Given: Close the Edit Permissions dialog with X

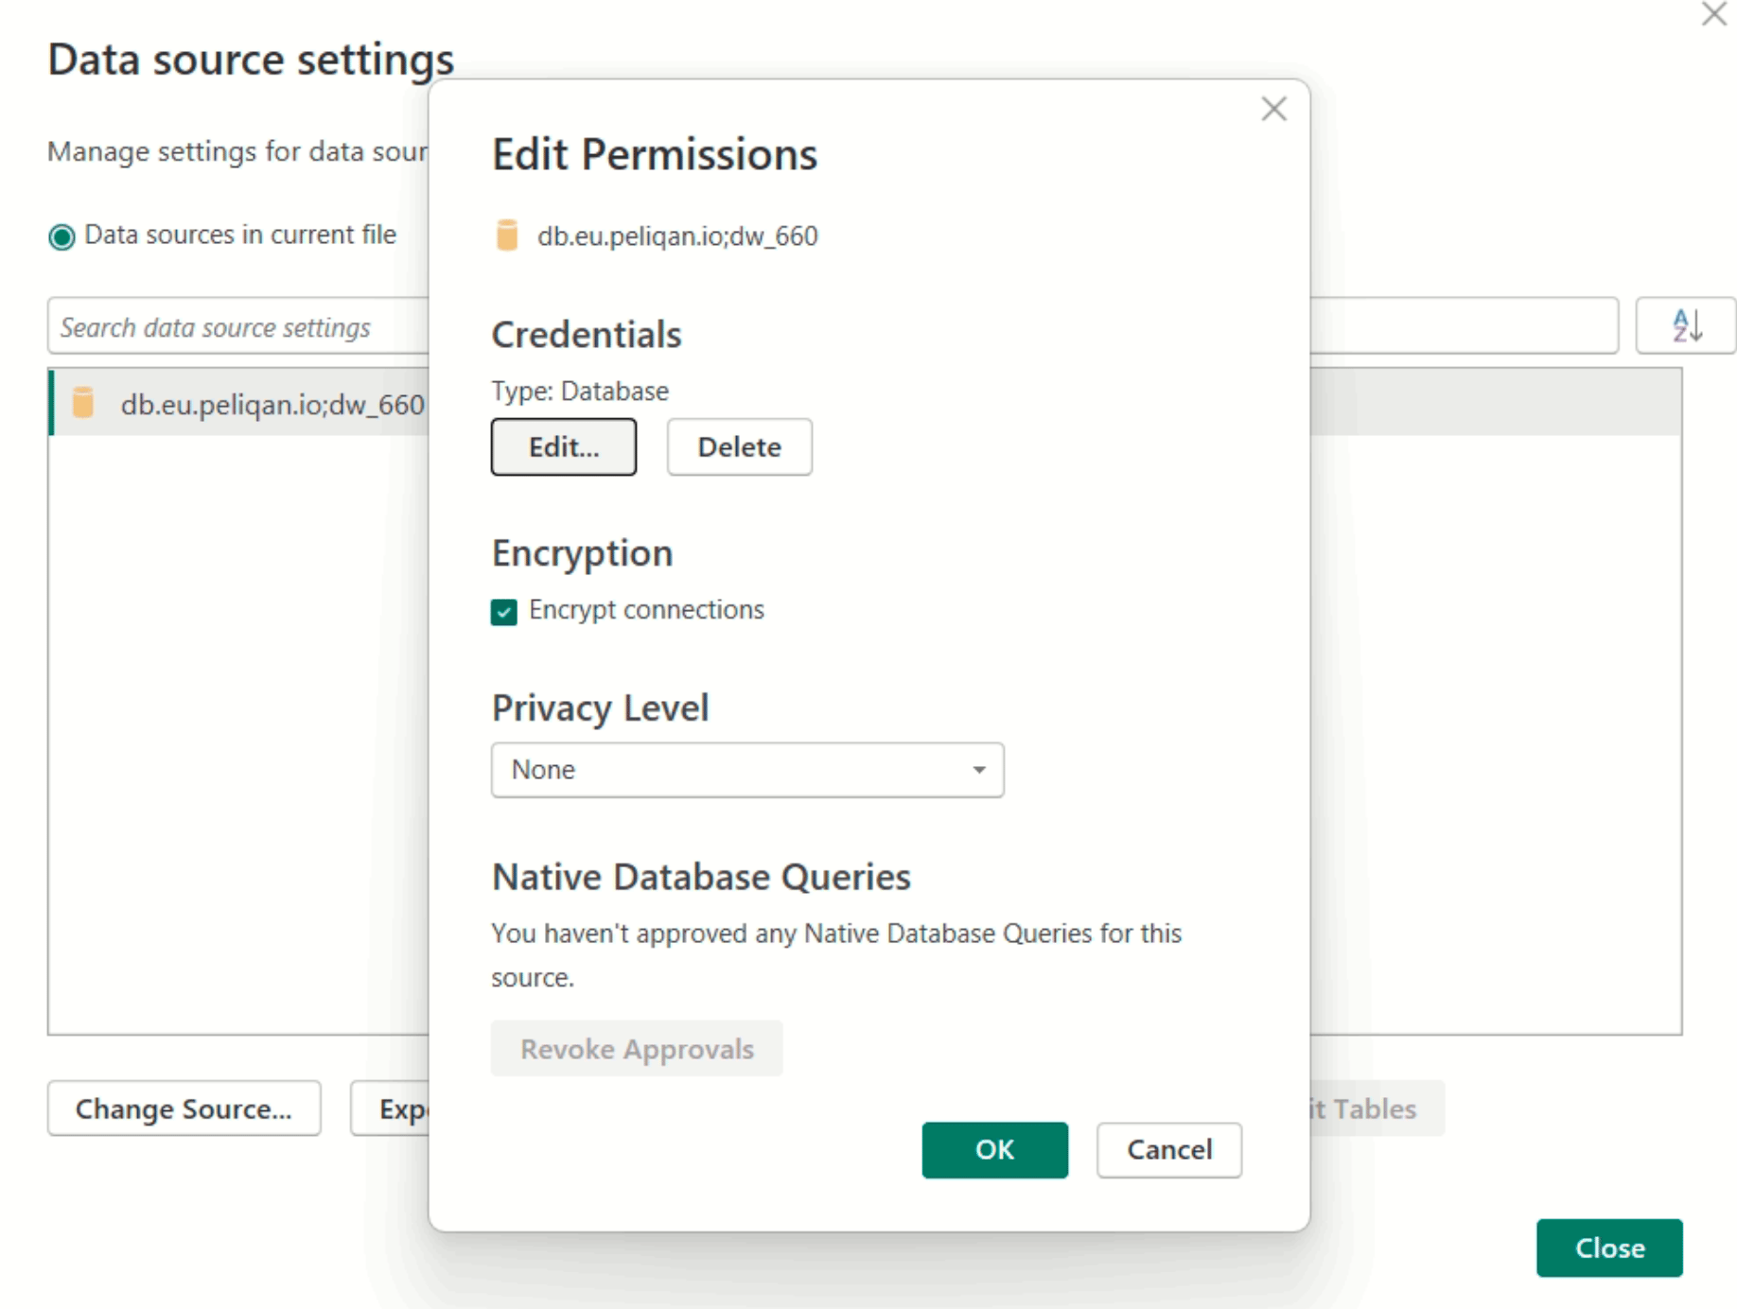Looking at the screenshot, I should coord(1273,109).
